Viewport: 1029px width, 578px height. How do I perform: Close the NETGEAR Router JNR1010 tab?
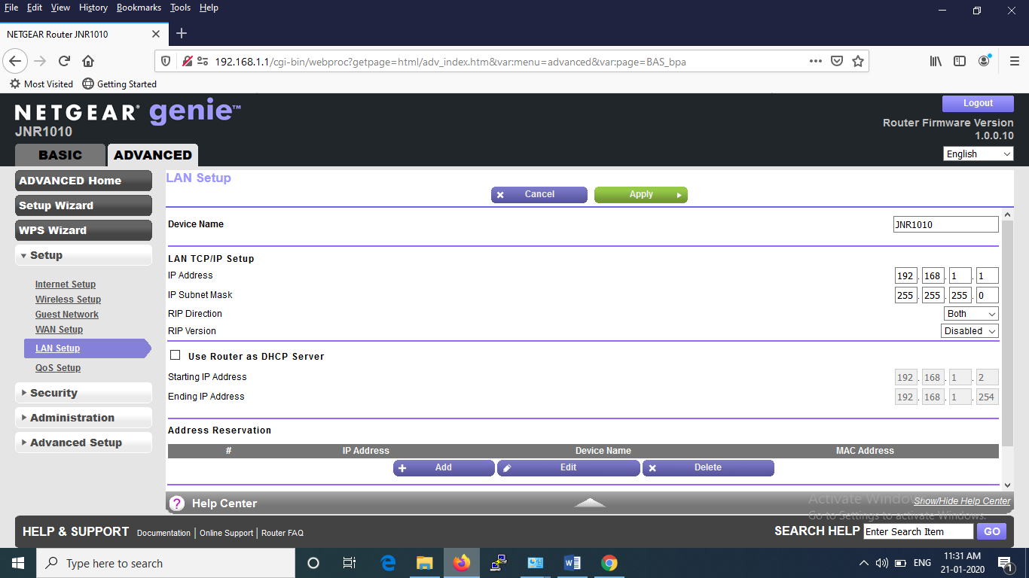(x=156, y=34)
